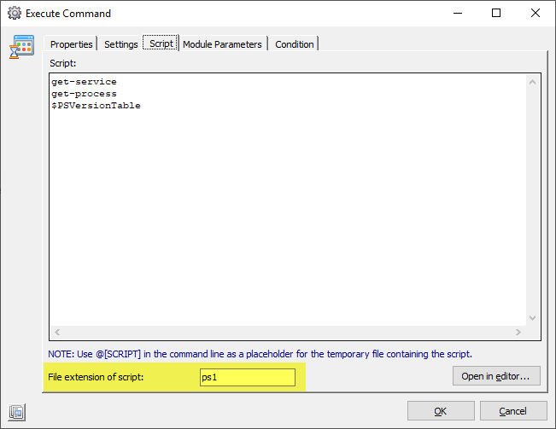Confirm the dialog with OK
The image size is (556, 429).
click(x=440, y=411)
